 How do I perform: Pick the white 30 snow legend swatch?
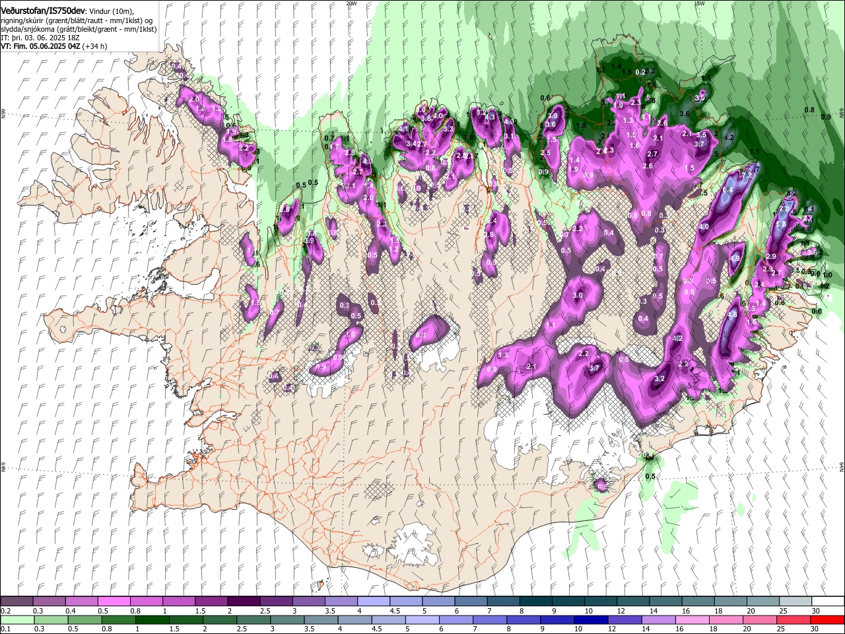click(x=827, y=602)
